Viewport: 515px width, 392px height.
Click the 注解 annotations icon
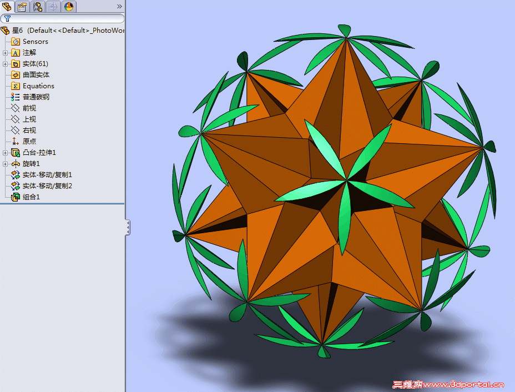(16, 53)
